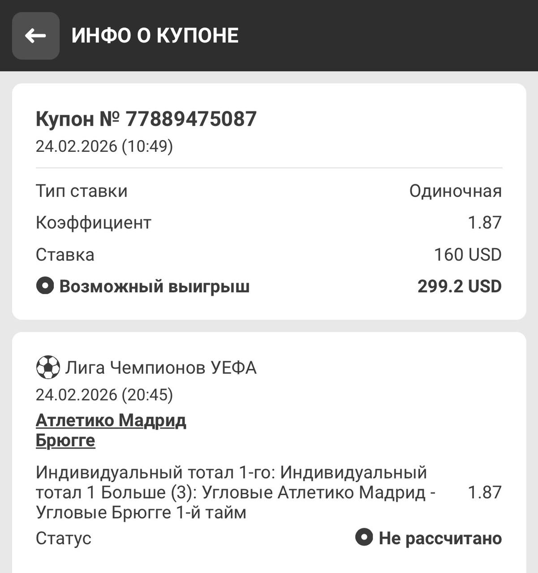Click the Возможный выигрыш label
Viewport: 538px width, 573px height.
pyautogui.click(x=154, y=286)
